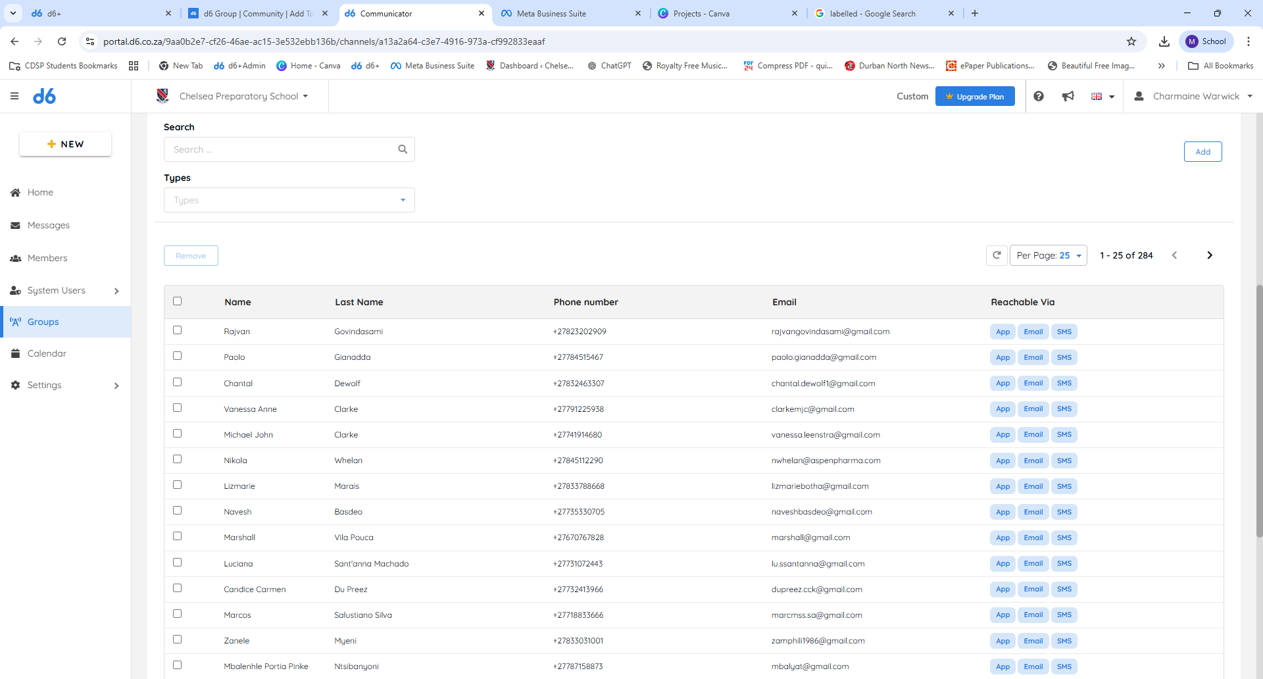Open the browser downloads icon
The image size is (1263, 679).
(x=1164, y=41)
